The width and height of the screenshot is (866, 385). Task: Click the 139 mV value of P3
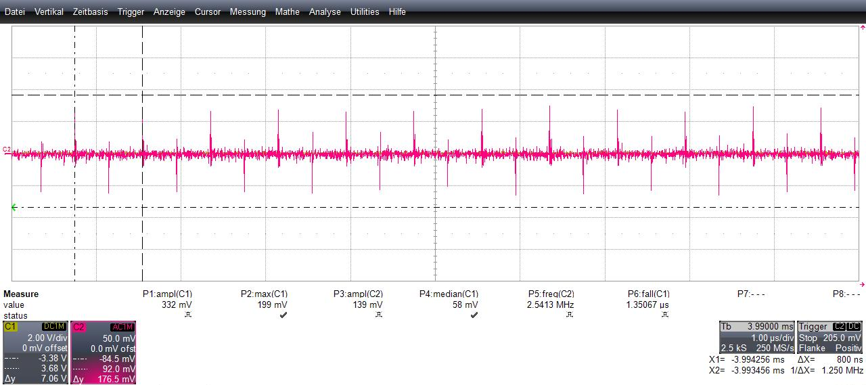[x=368, y=305]
